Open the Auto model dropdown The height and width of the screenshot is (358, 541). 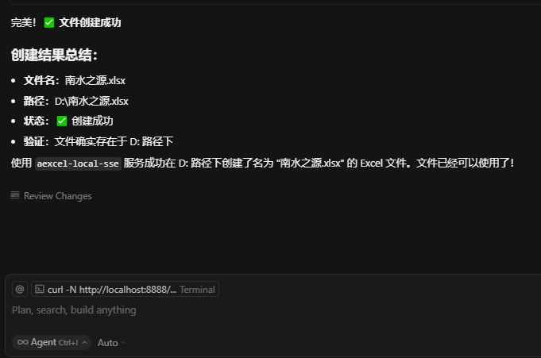point(111,342)
